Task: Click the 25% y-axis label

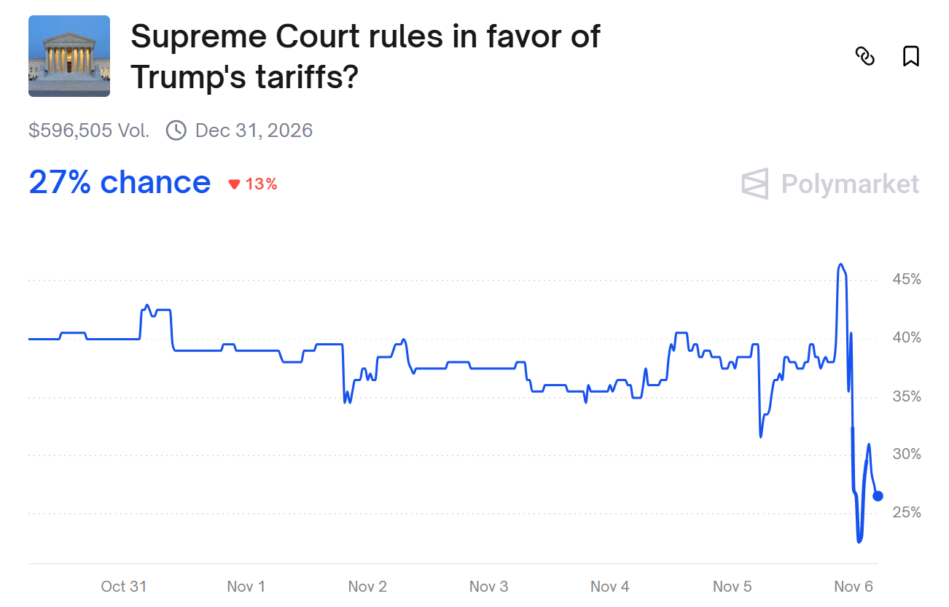Action: [907, 513]
